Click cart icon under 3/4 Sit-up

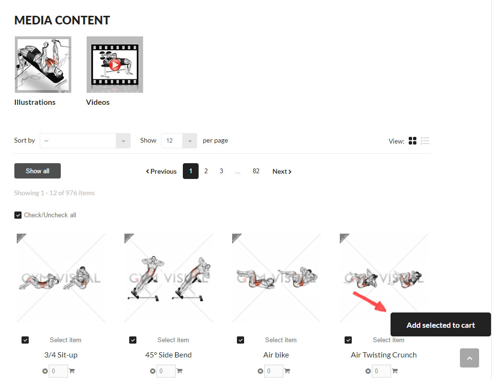tap(72, 371)
